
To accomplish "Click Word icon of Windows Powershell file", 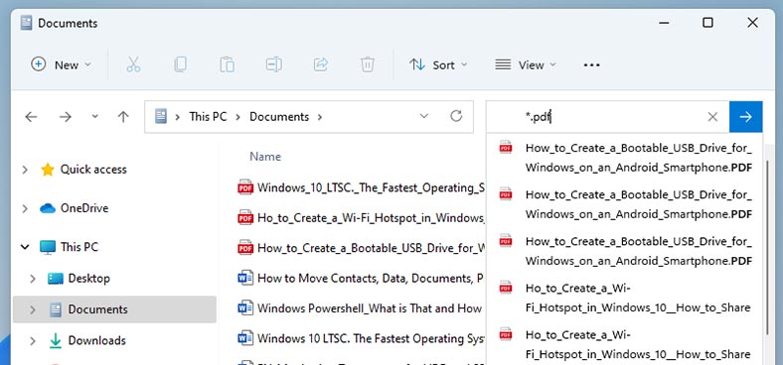I will click(245, 308).
